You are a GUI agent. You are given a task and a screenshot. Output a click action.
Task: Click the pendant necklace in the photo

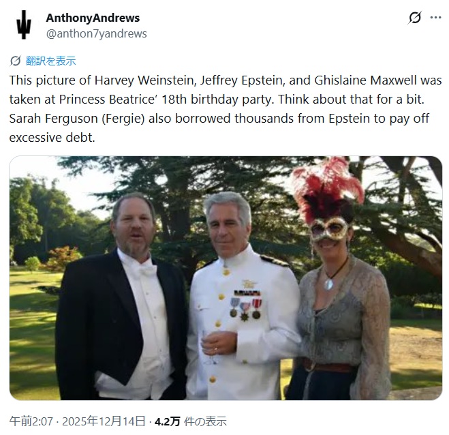tap(329, 284)
